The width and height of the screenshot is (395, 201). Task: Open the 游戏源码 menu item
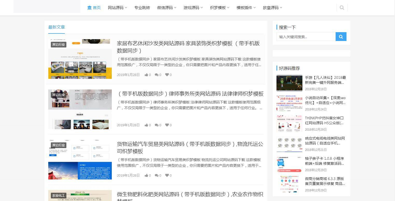(x=192, y=8)
